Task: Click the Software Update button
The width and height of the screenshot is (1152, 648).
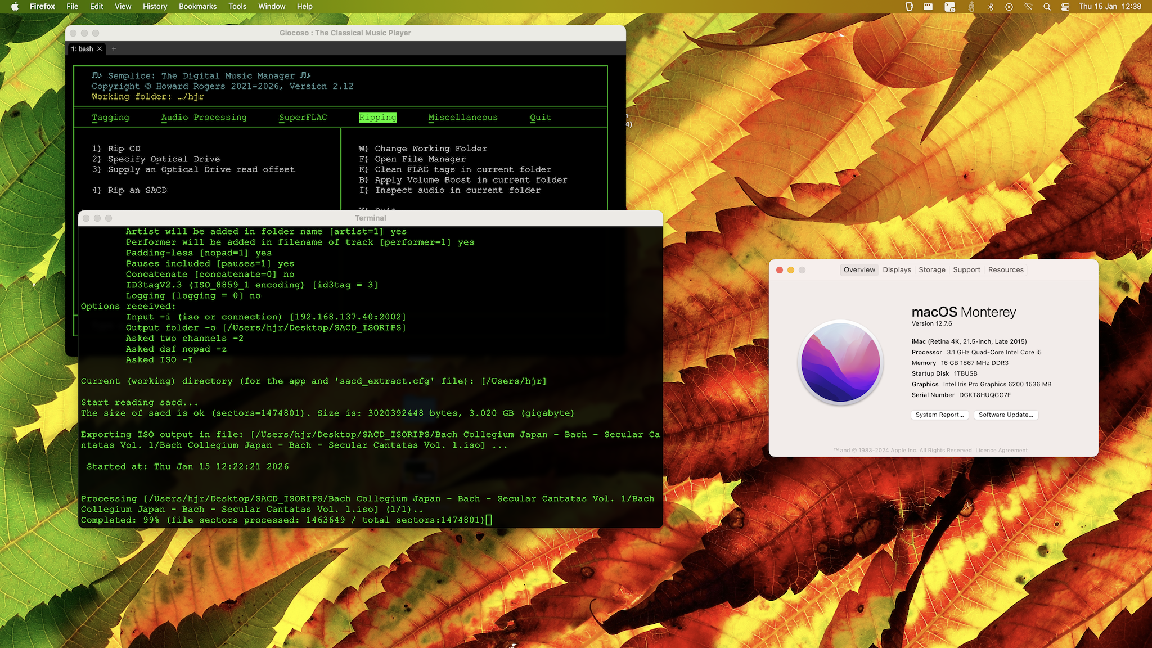Action: (x=1006, y=415)
